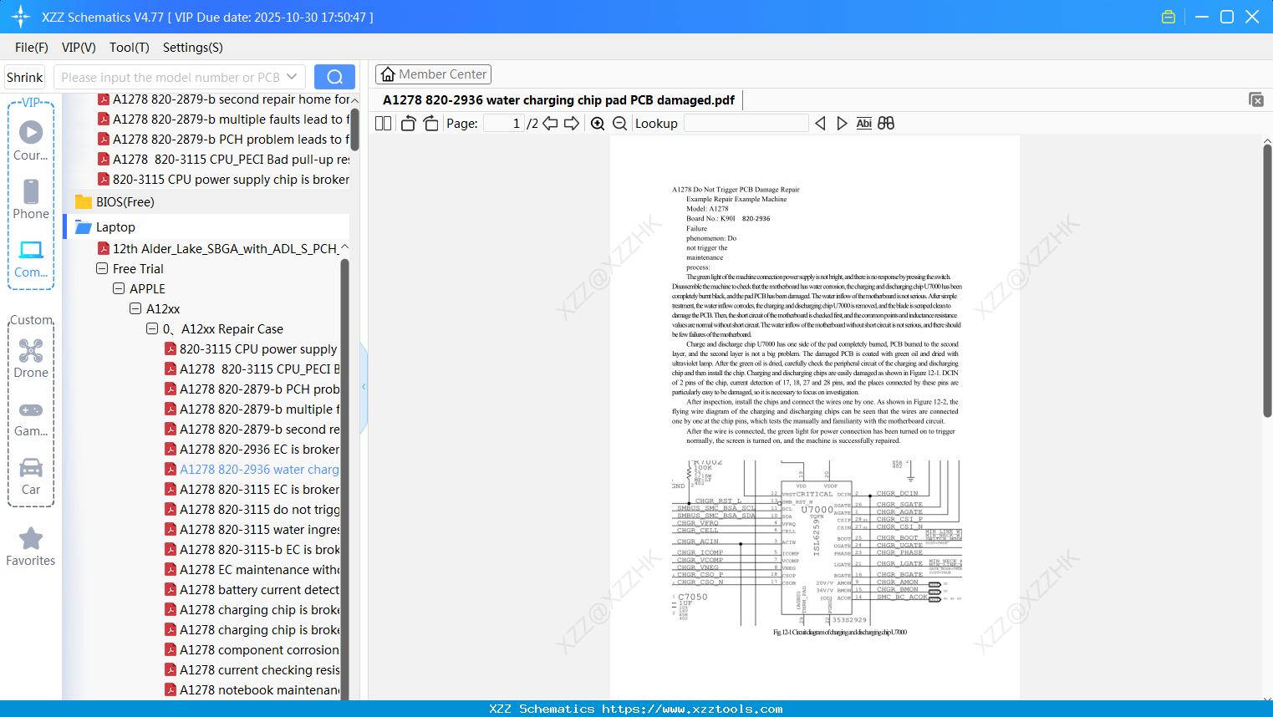Image resolution: width=1273 pixels, height=717 pixels.
Task: Open A1278 820-3115-b EC is broken file
Action: [252, 550]
